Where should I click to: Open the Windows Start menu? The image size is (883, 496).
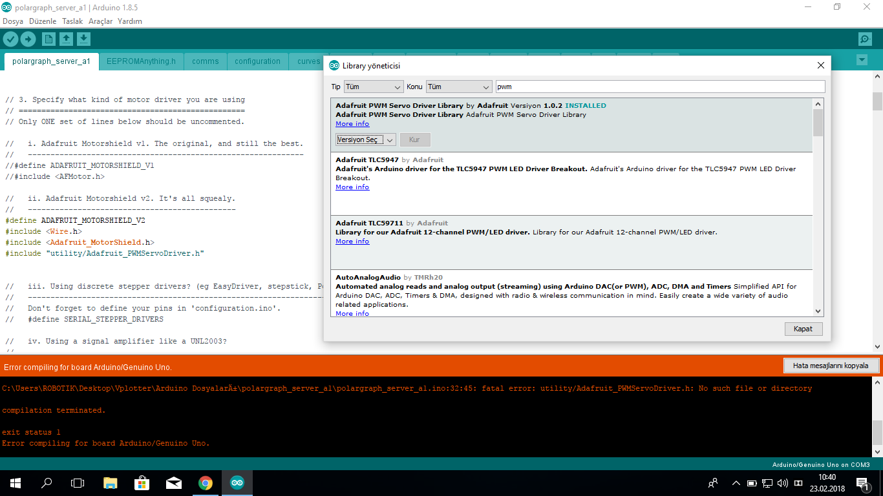coord(16,483)
